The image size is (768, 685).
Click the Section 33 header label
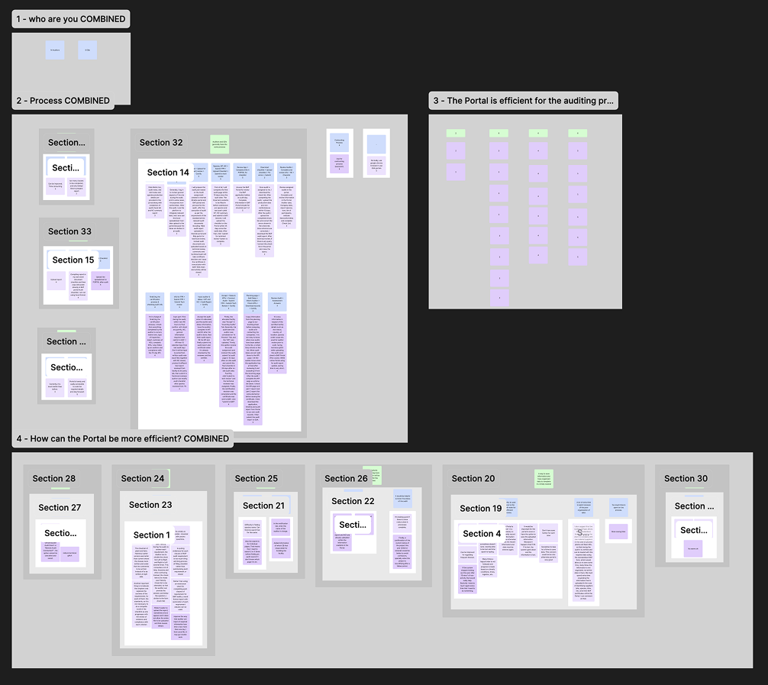coord(69,231)
